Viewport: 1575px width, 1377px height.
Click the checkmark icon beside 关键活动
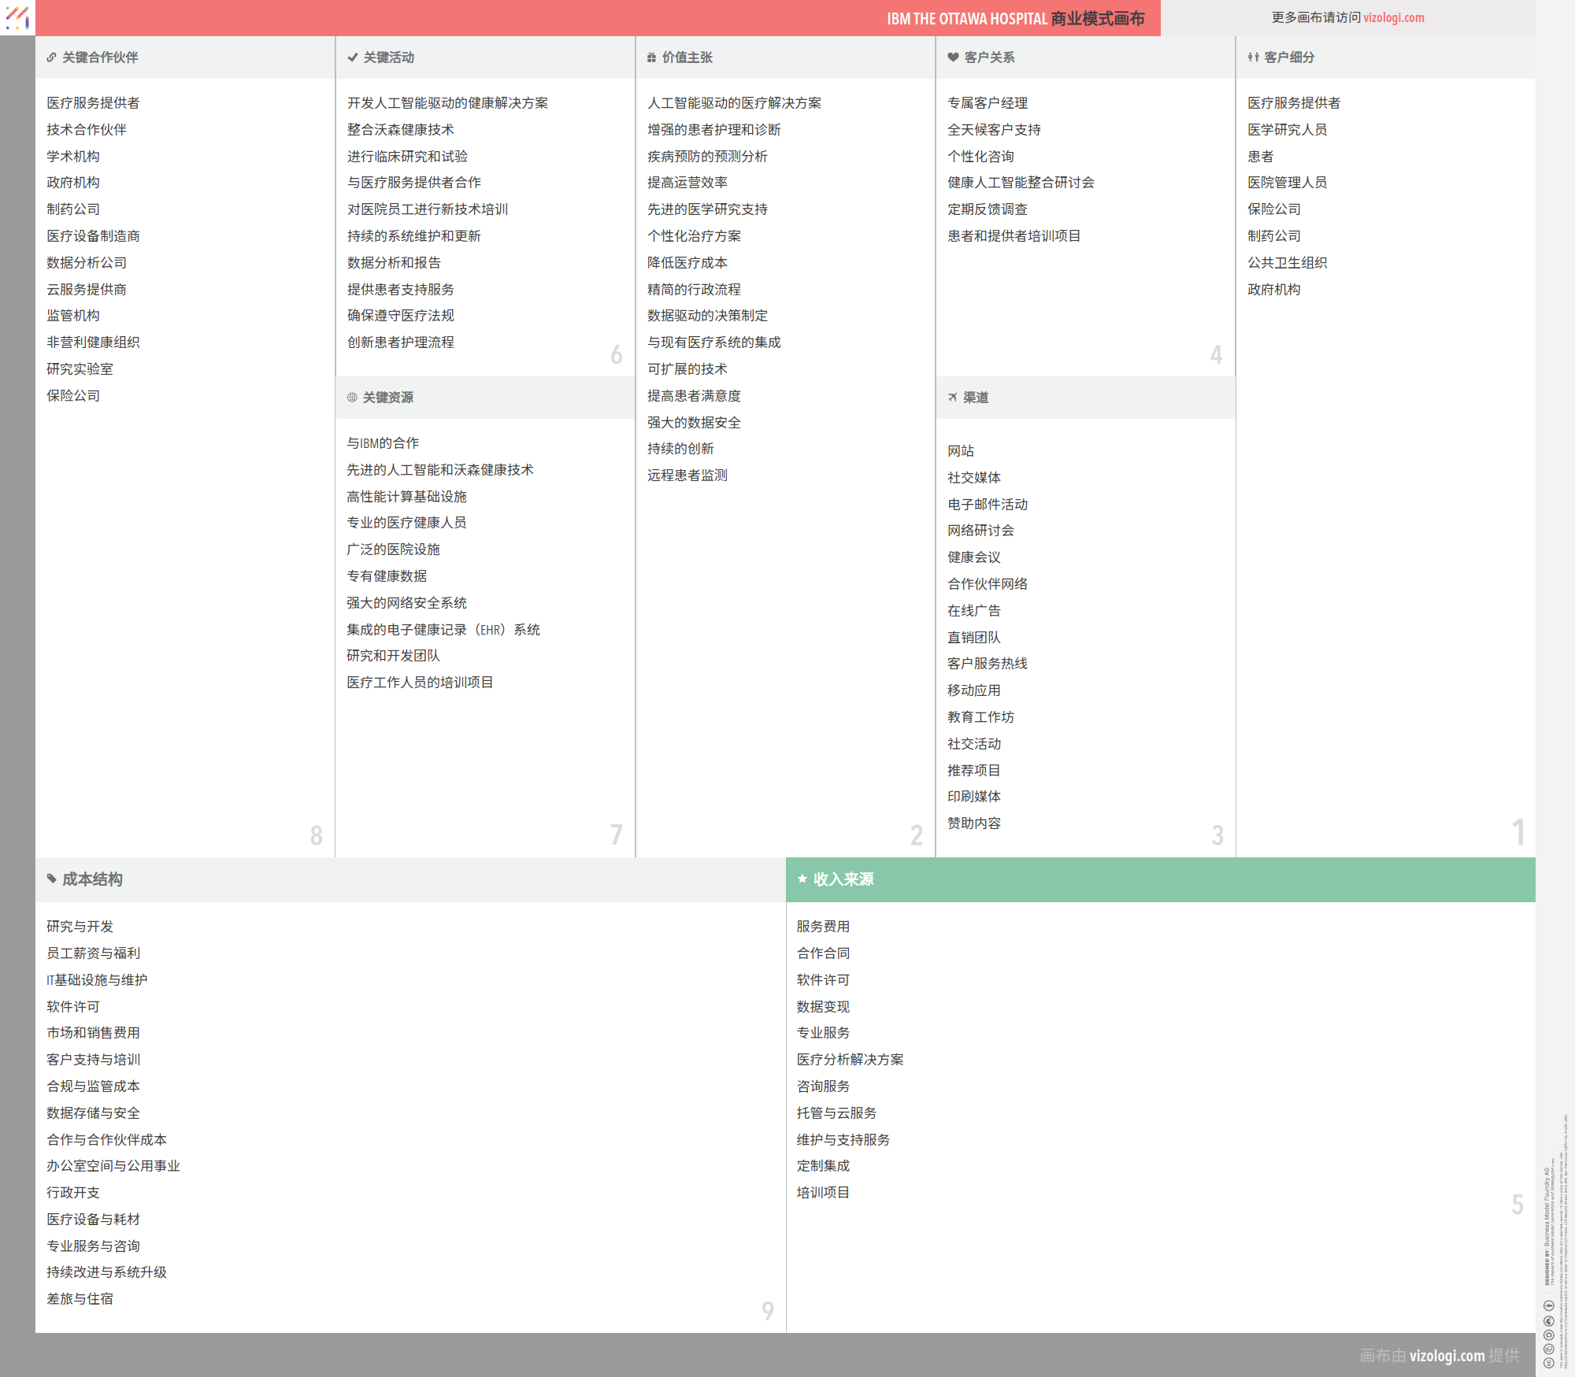click(352, 57)
